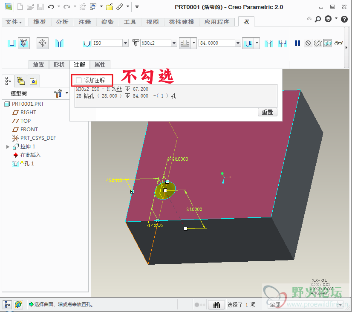Create a new file from quick access toolbar
Viewport: 352px width, 312px height.
pos(20,7)
